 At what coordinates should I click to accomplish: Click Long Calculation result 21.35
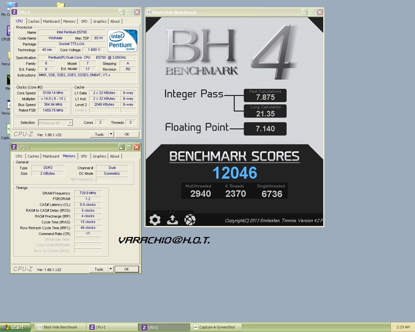(x=265, y=114)
